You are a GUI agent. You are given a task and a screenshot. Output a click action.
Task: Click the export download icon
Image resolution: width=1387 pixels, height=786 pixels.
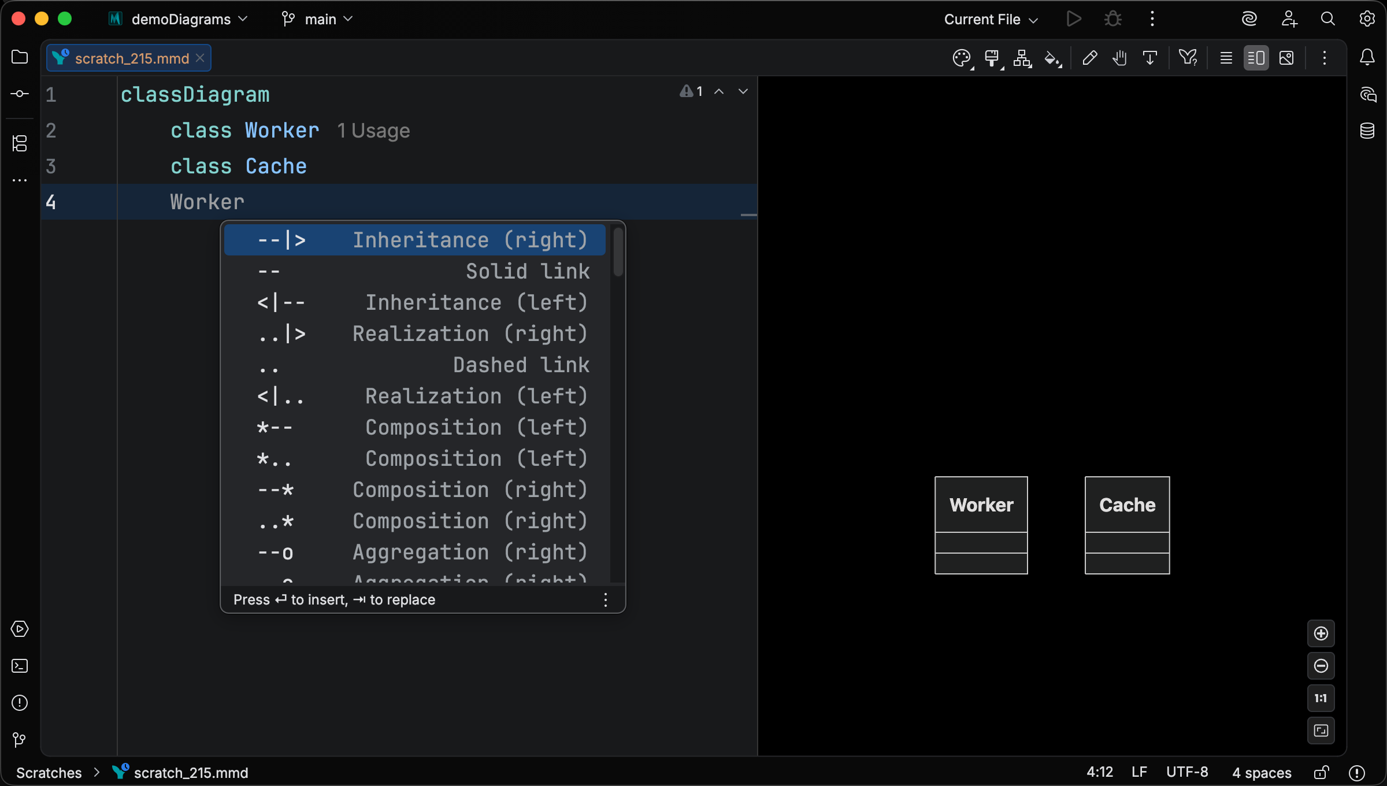pyautogui.click(x=1150, y=58)
